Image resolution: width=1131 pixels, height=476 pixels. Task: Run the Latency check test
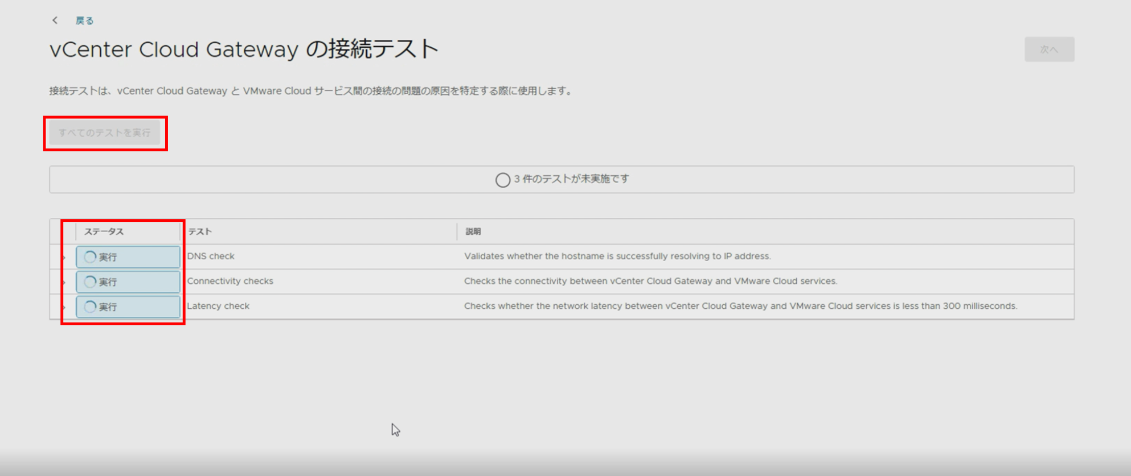point(128,307)
